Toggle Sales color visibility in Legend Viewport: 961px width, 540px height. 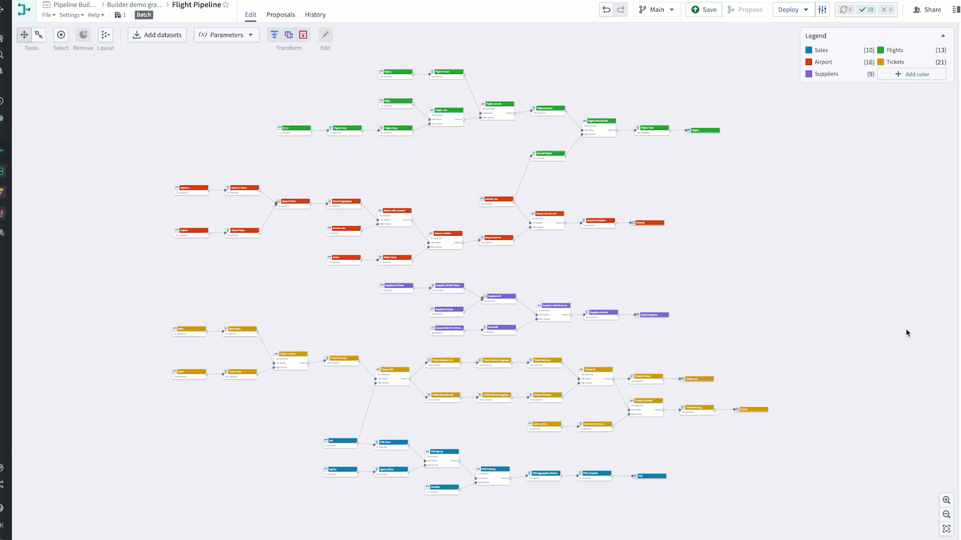point(809,50)
